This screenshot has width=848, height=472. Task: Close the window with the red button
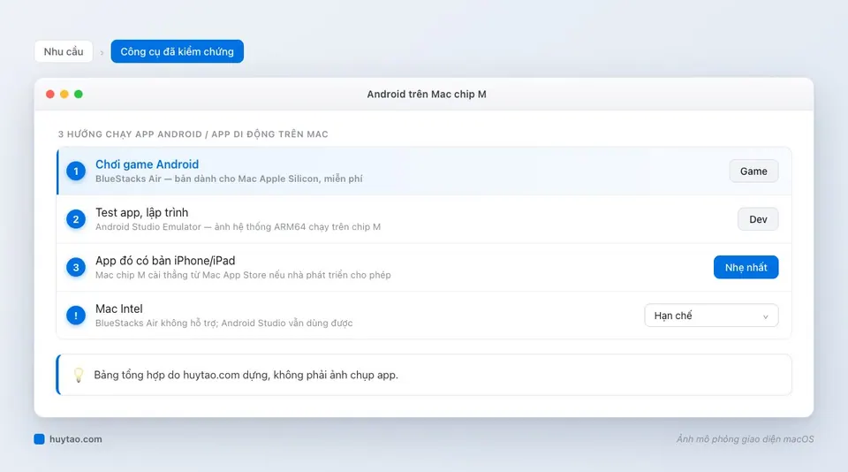[x=50, y=95]
